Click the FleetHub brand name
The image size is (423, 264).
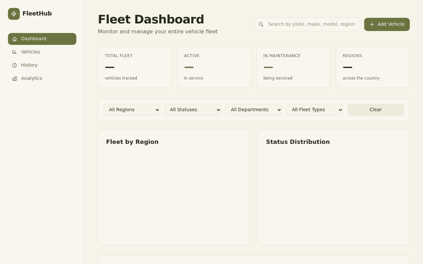[37, 14]
